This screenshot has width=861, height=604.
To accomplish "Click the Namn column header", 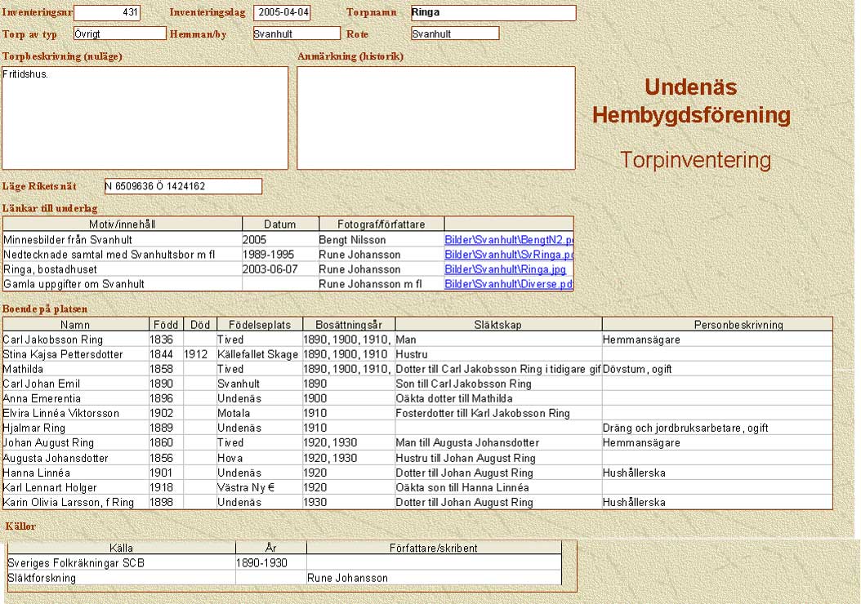I will (x=75, y=324).
